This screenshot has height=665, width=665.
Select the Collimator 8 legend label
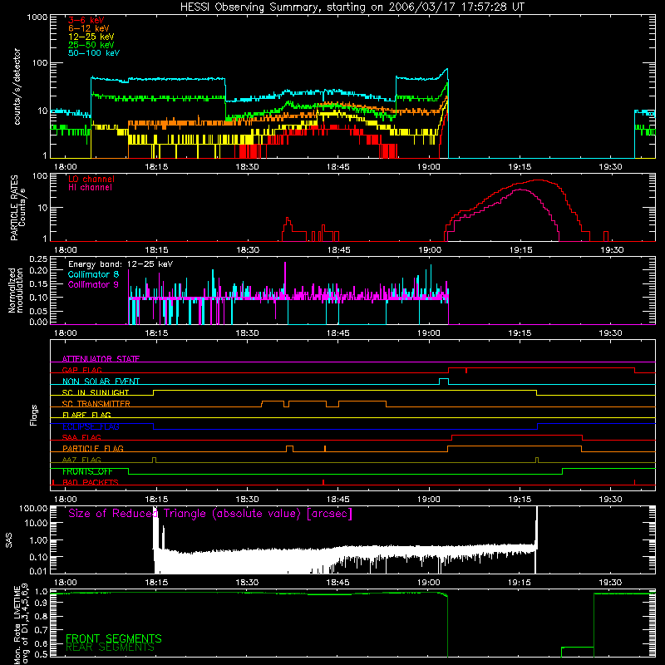[x=93, y=274]
